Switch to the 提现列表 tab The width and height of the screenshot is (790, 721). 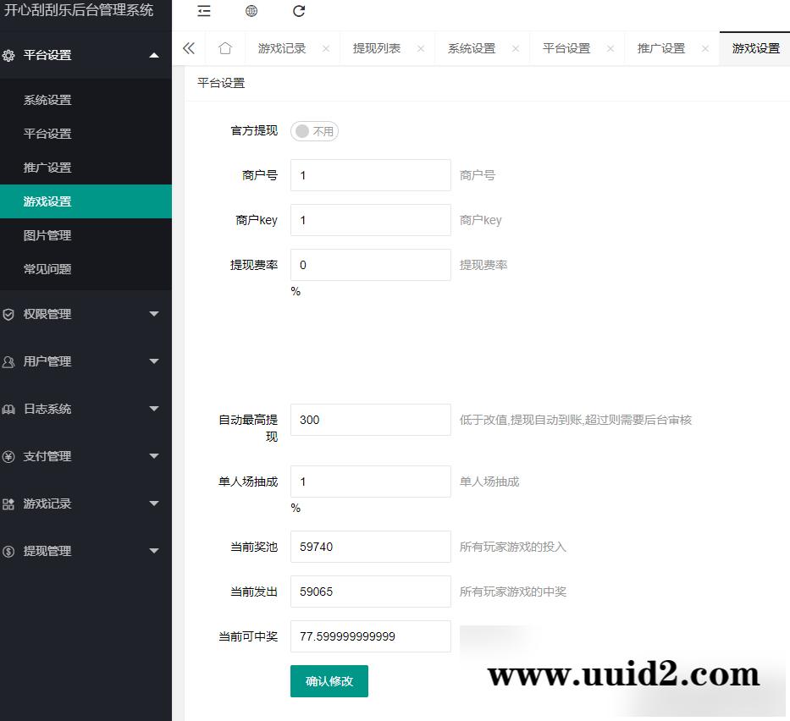pyautogui.click(x=374, y=48)
